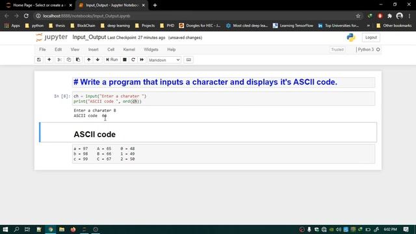Open Learning TensorFlow bookmark
Viewport: 416px width, 234px height.
click(293, 26)
